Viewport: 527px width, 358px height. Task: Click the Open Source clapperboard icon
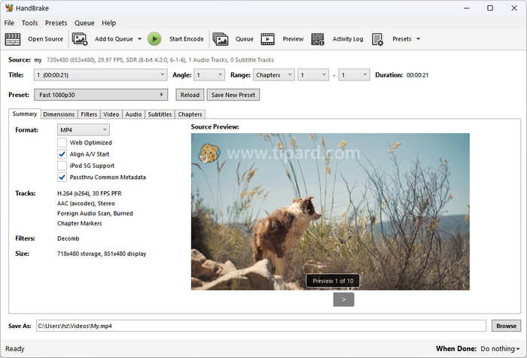click(13, 39)
